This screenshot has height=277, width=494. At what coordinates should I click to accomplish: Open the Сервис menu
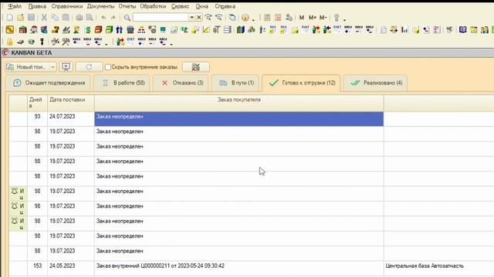coord(180,6)
